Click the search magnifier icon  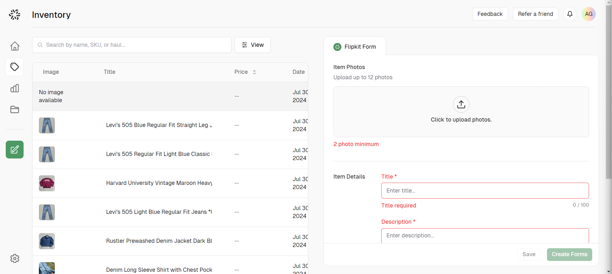pyautogui.click(x=40, y=45)
